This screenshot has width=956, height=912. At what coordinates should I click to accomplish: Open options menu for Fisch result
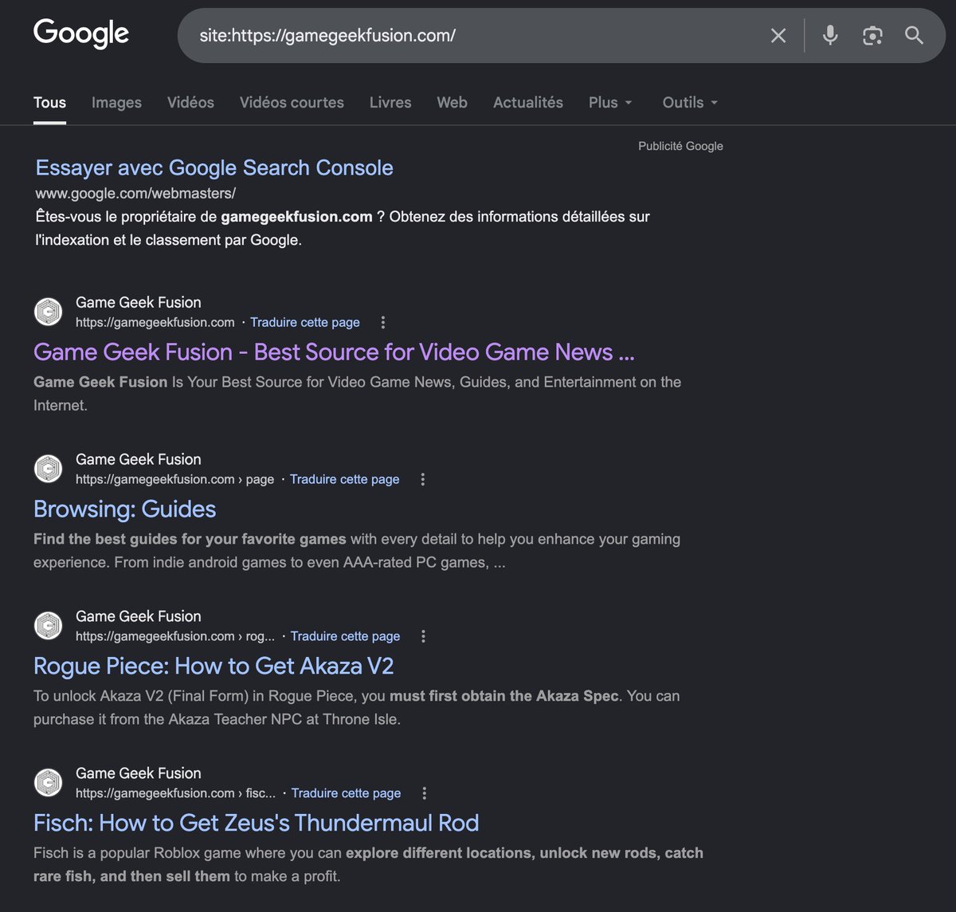click(425, 793)
